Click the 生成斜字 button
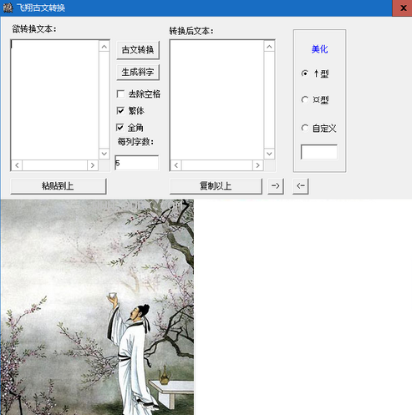The height and width of the screenshot is (415, 412). (138, 73)
